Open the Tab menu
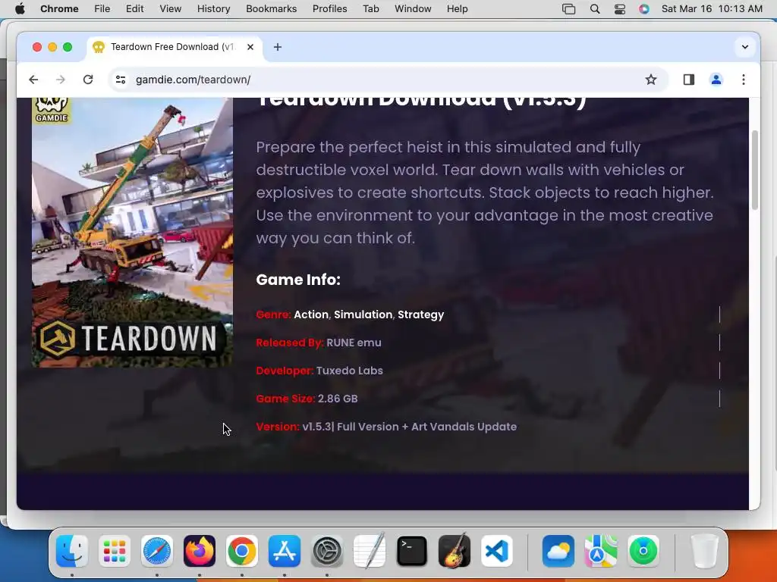This screenshot has width=777, height=582. coord(370,9)
